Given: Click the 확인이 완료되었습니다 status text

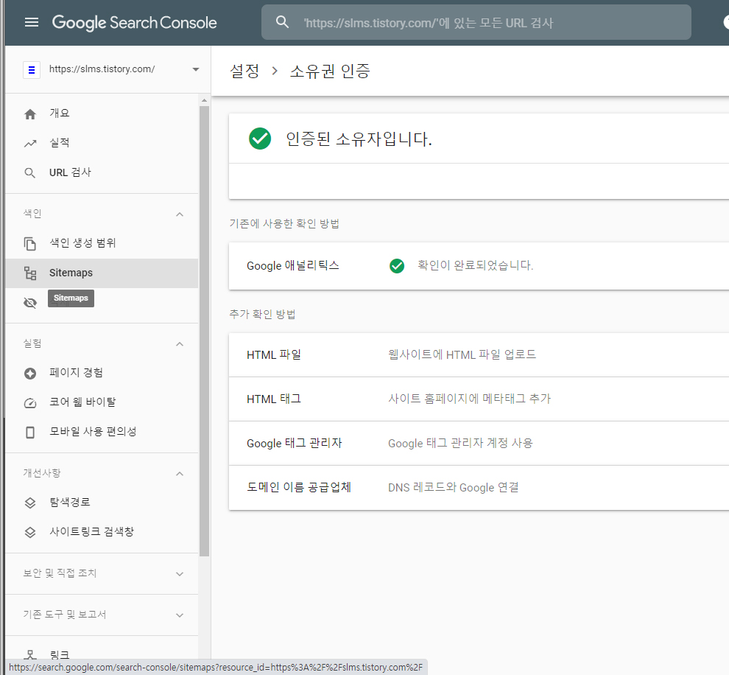Looking at the screenshot, I should (x=475, y=265).
